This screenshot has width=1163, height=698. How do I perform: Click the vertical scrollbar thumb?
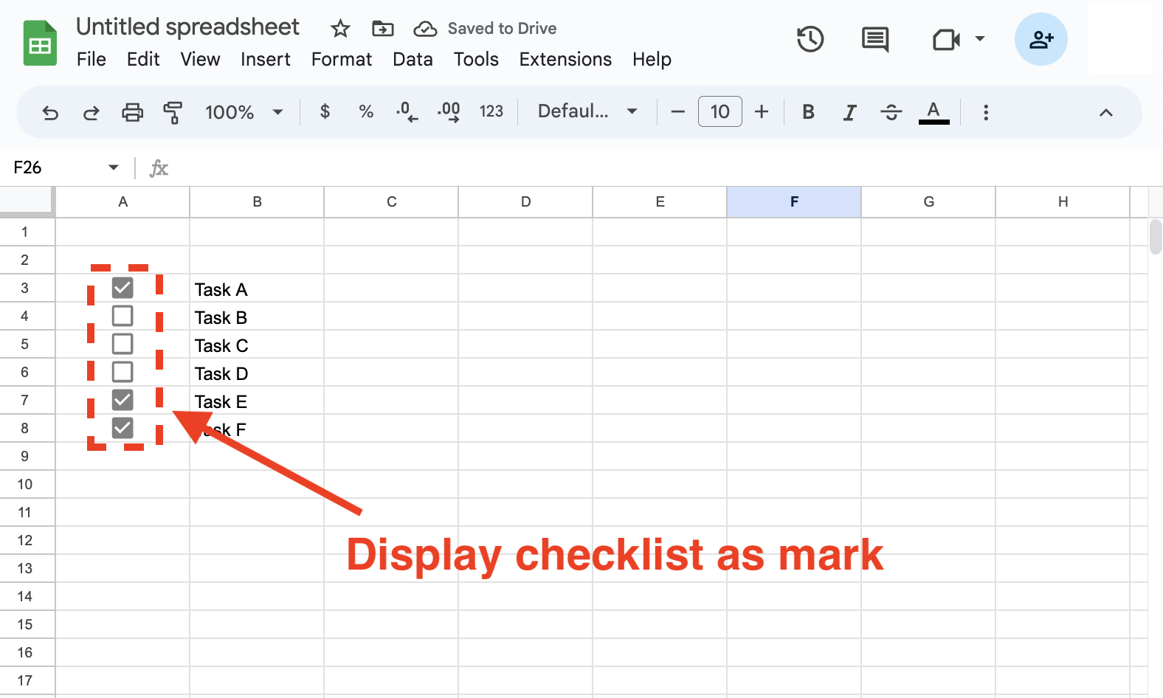pyautogui.click(x=1156, y=236)
